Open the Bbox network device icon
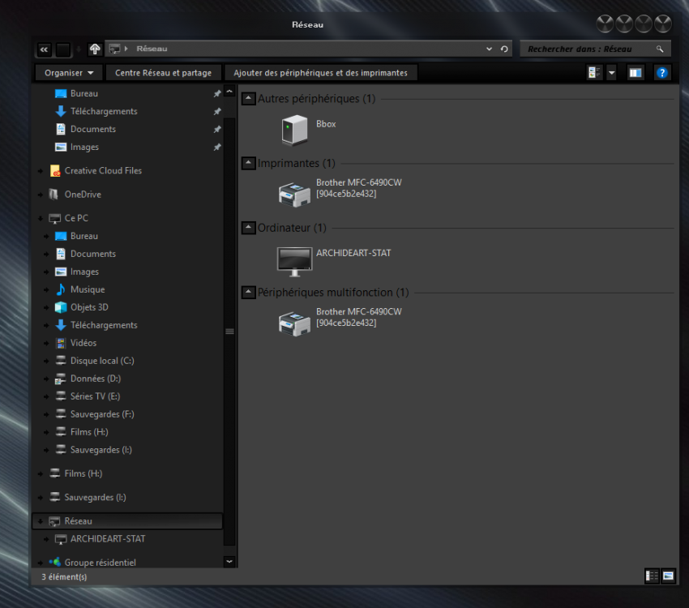This screenshot has height=608, width=689. 294,129
